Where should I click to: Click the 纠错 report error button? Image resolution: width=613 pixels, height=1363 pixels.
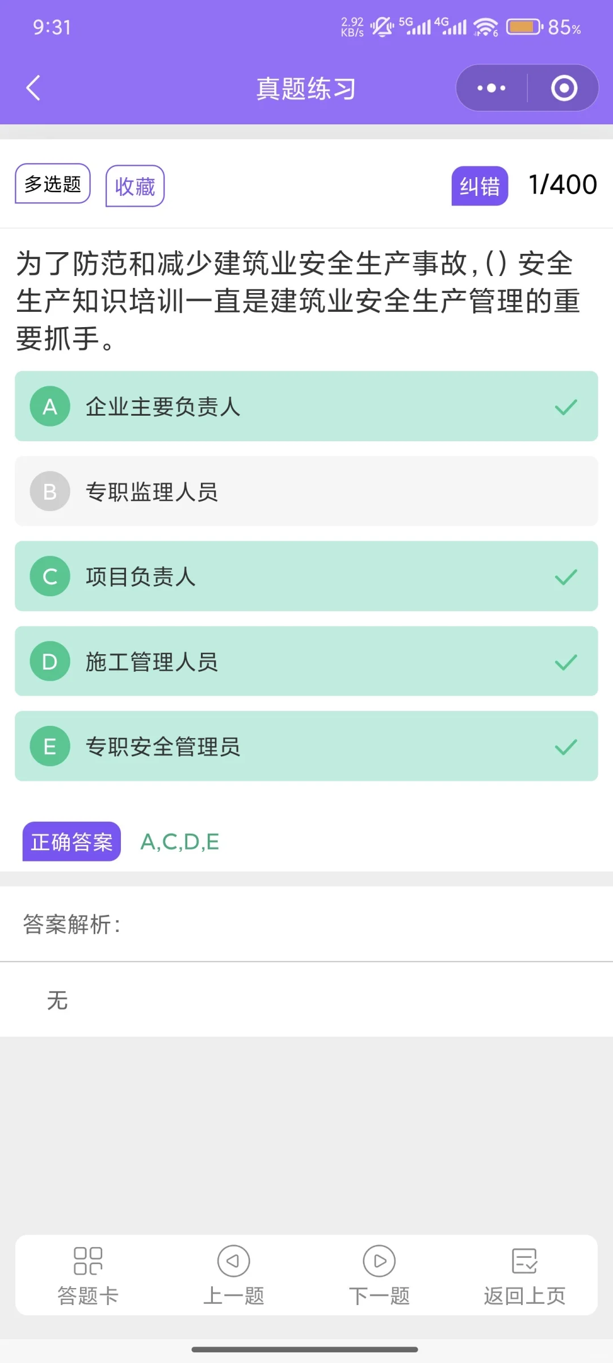click(480, 186)
